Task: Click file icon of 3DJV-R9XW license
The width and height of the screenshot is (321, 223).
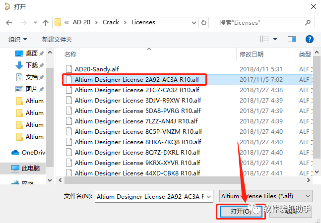Action: (69, 101)
